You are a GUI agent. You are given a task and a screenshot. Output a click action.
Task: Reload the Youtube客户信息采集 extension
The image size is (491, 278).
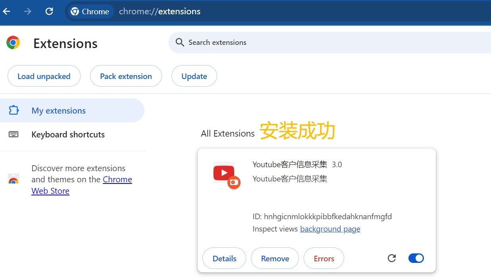point(392,258)
